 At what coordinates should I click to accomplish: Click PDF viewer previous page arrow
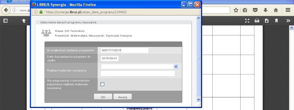click(x=24, y=21)
